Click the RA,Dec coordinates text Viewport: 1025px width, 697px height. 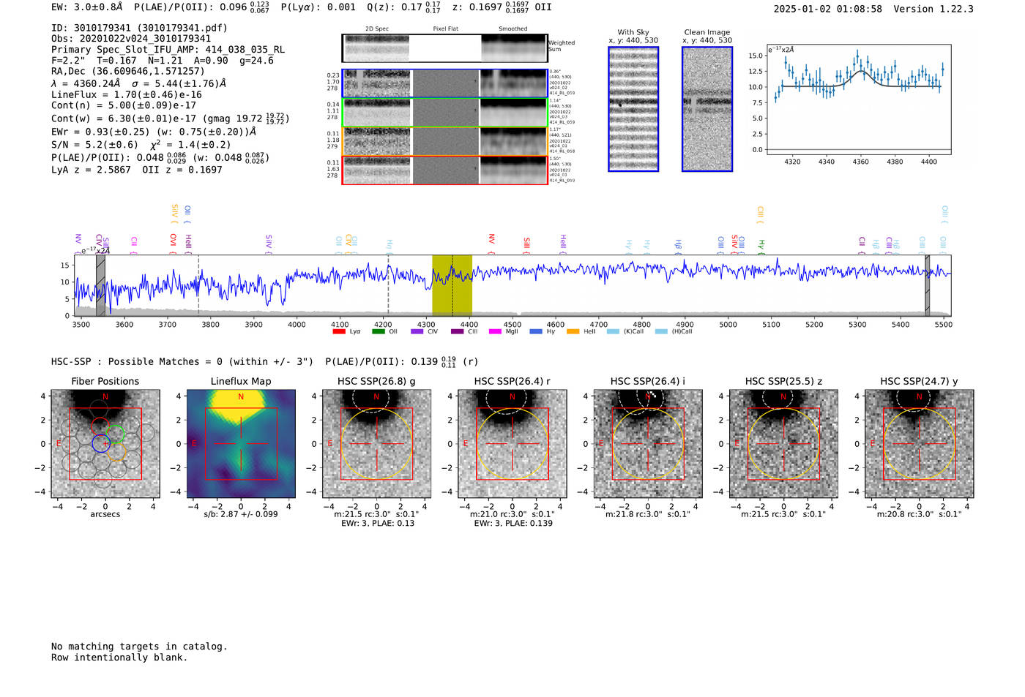[x=128, y=72]
